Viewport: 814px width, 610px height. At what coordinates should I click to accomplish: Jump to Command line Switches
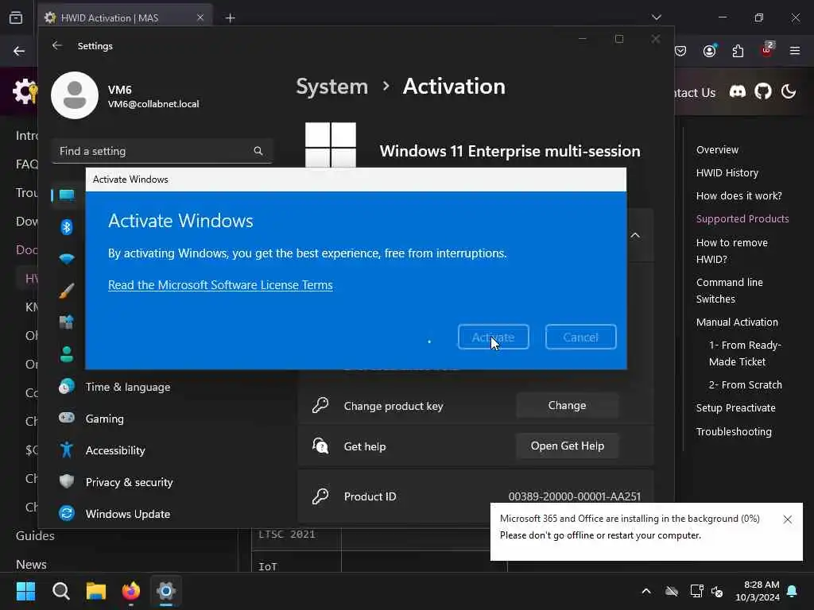coord(730,291)
